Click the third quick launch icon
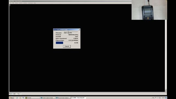176x99 pixels. tap(23, 98)
